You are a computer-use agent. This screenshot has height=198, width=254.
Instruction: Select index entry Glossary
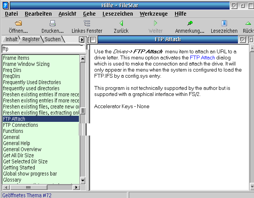tap(41, 180)
